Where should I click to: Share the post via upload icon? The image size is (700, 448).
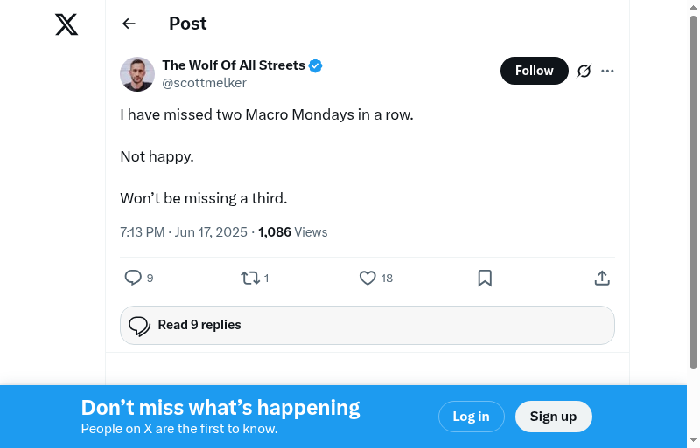point(602,278)
